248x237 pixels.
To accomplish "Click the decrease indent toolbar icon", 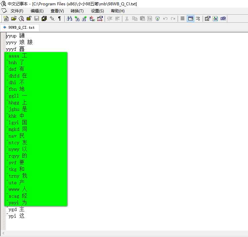I will (x=117, y=19).
